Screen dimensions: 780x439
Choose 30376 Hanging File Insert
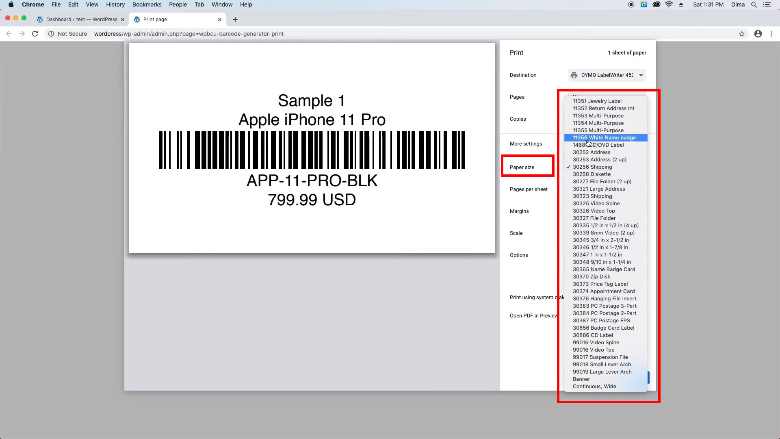point(606,299)
